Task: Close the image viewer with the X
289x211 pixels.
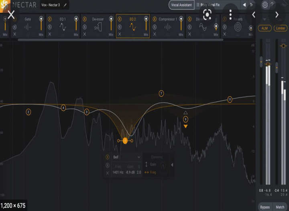Action: 11,15
